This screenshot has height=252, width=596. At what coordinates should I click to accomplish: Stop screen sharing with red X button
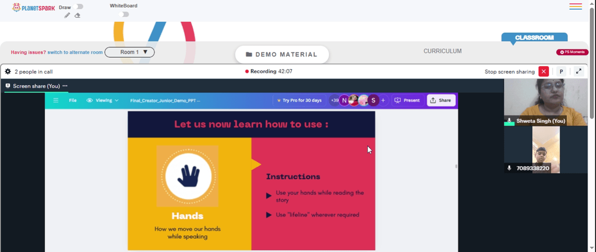pos(544,71)
